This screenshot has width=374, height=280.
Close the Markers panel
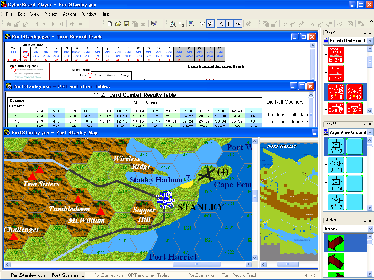pyautogui.click(x=370, y=221)
